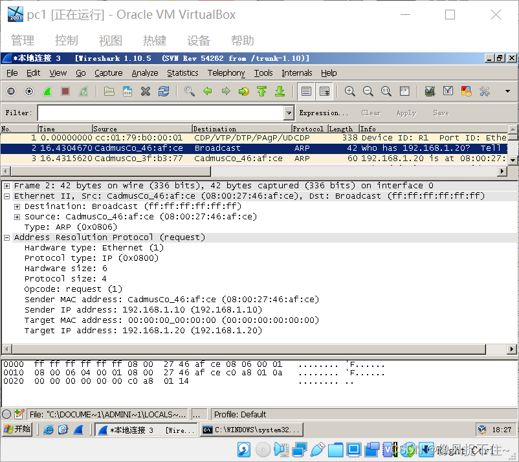Open the filter history dropdown arrow

(289, 113)
